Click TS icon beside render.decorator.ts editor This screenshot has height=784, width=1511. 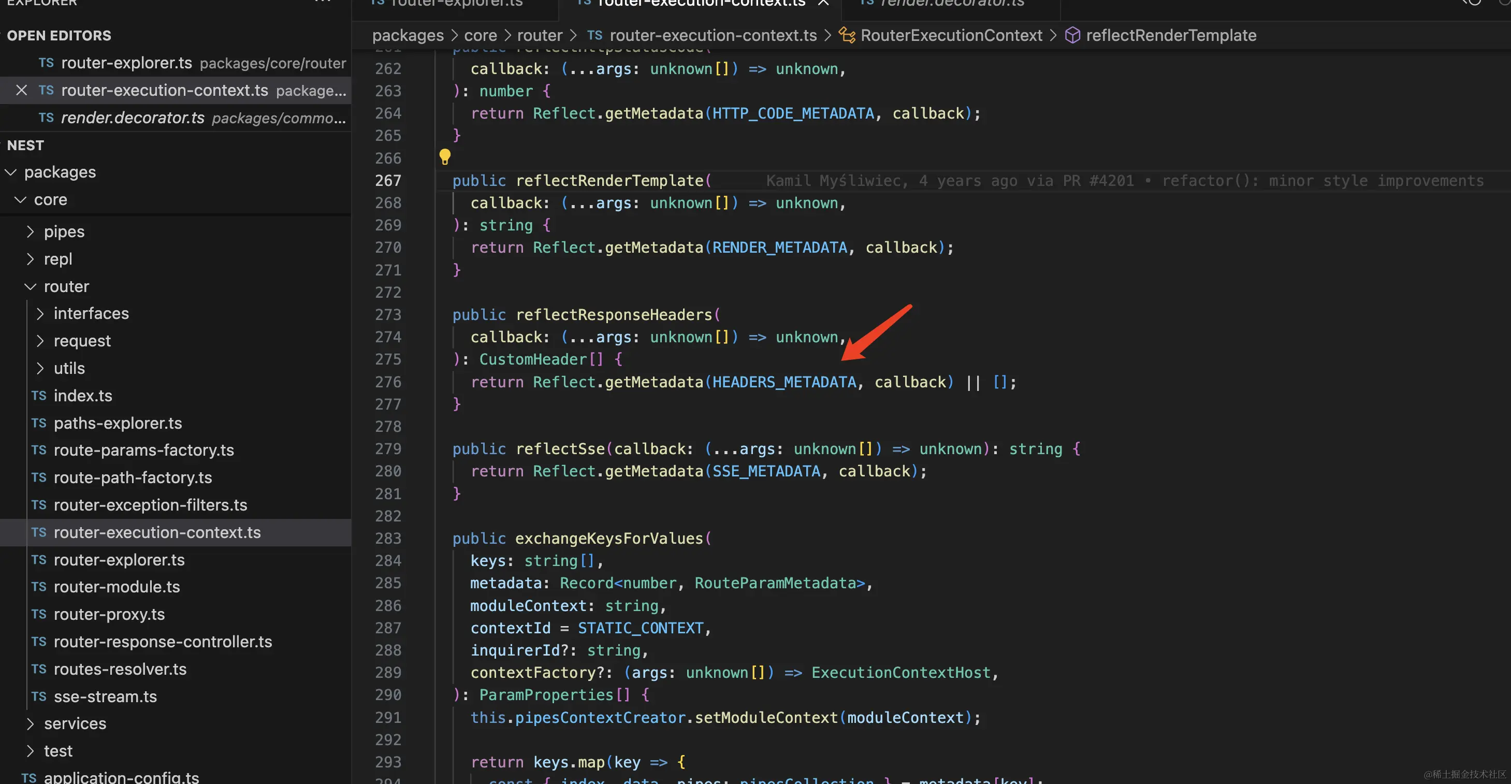pyautogui.click(x=46, y=118)
